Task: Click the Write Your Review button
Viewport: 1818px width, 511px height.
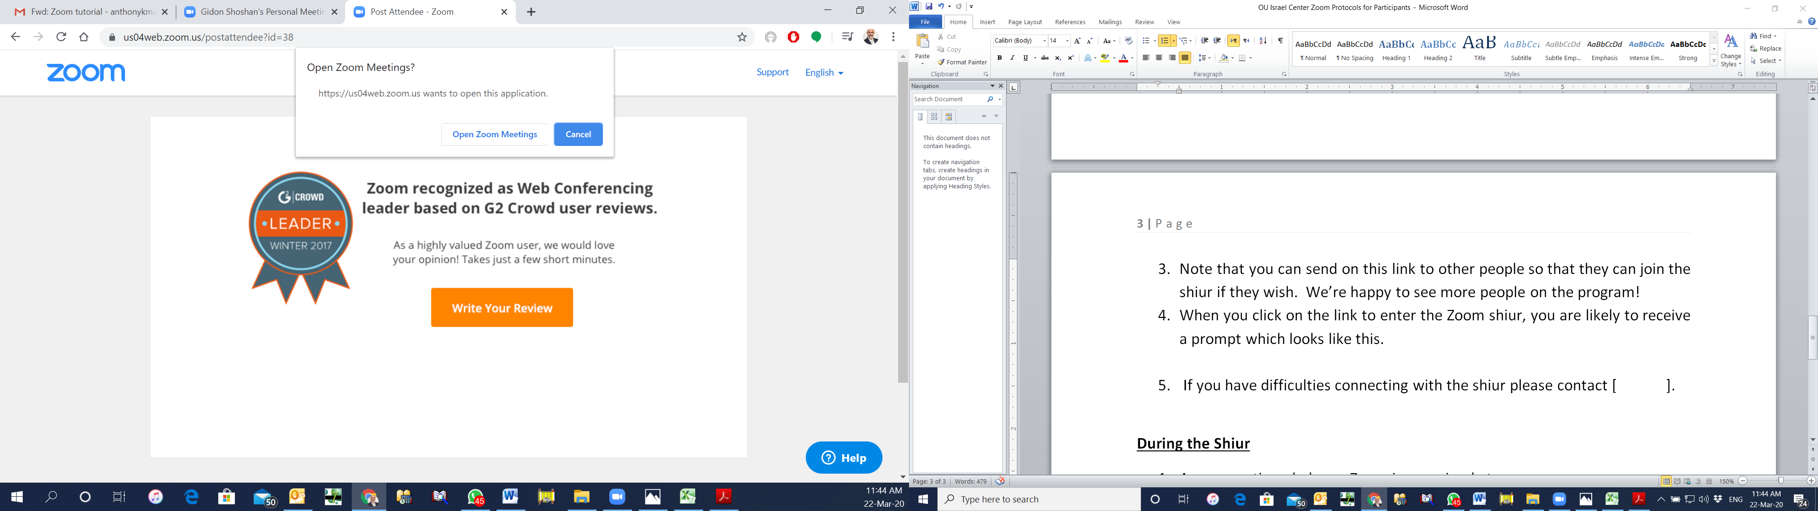Action: click(502, 308)
